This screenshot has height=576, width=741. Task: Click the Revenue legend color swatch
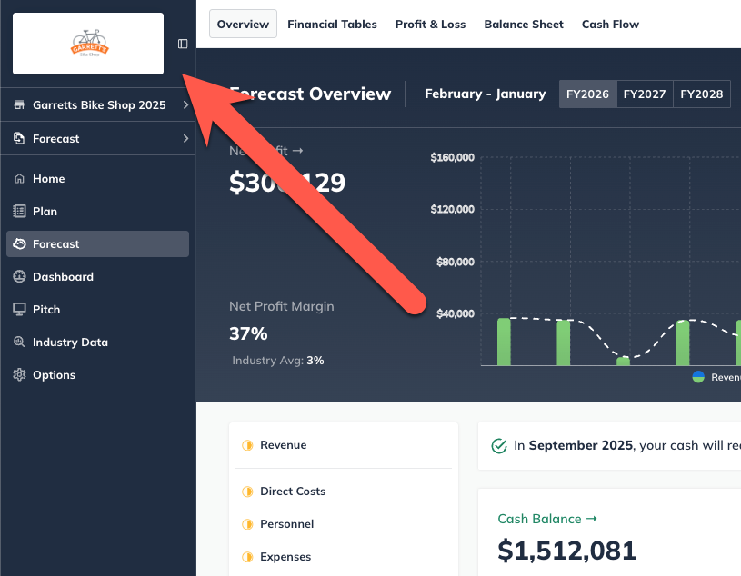click(698, 377)
